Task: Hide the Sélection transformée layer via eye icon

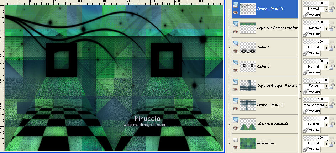Action: 236,128
